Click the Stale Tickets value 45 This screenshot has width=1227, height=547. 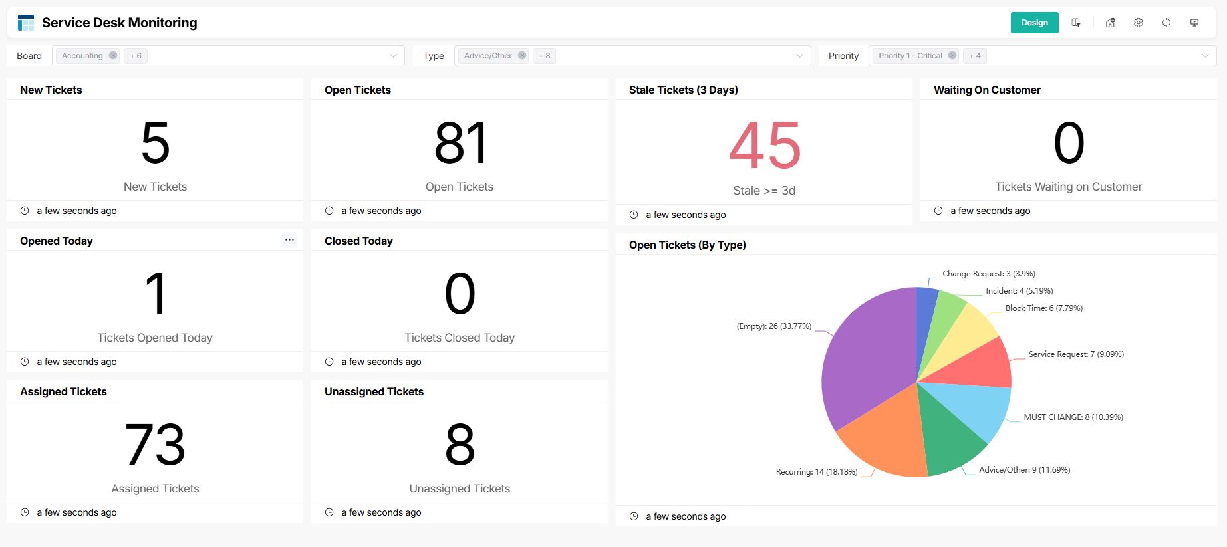tap(764, 146)
